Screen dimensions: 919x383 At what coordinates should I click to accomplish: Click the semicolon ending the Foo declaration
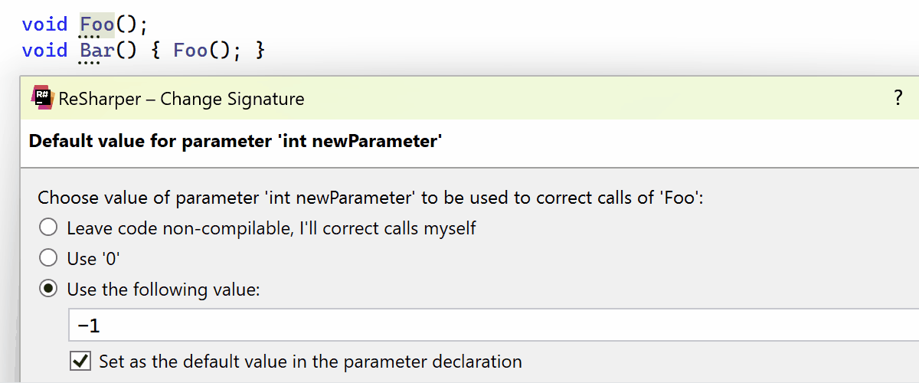(x=143, y=24)
